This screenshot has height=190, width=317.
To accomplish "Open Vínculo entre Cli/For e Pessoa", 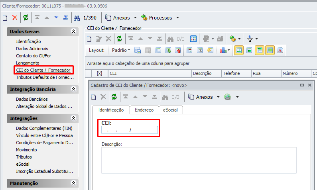I will click(x=44, y=135).
